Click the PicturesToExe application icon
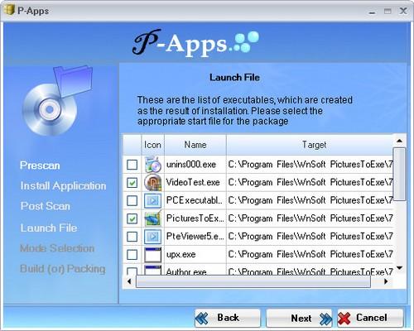 153,218
